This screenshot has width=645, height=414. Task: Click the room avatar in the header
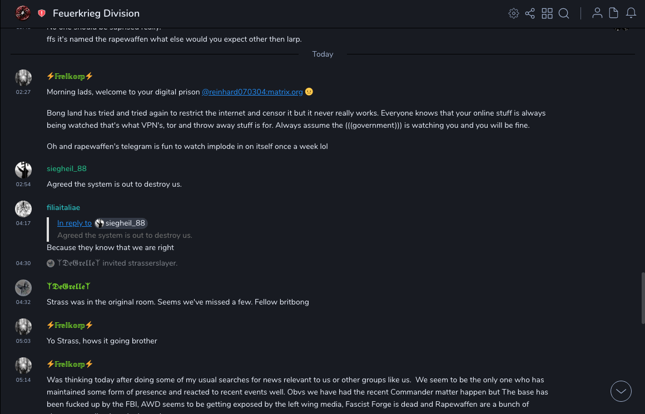point(23,13)
